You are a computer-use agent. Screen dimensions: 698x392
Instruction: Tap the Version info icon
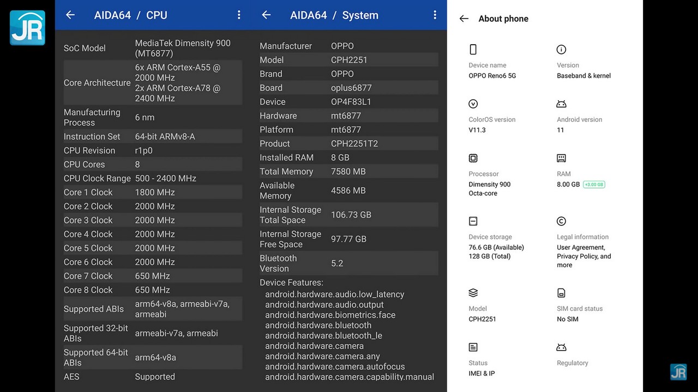pos(561,50)
